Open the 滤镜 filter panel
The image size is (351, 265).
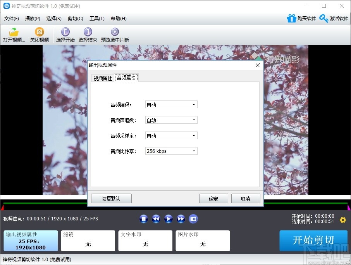pyautogui.click(x=88, y=241)
